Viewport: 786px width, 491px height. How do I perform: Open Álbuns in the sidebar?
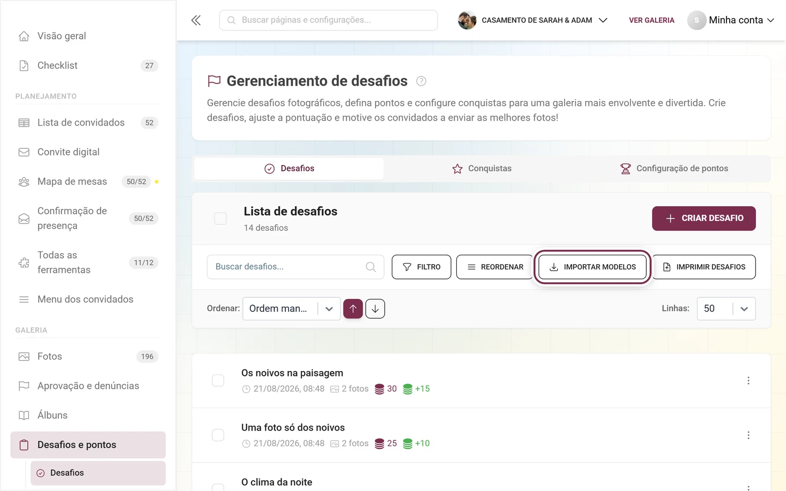tap(88, 416)
